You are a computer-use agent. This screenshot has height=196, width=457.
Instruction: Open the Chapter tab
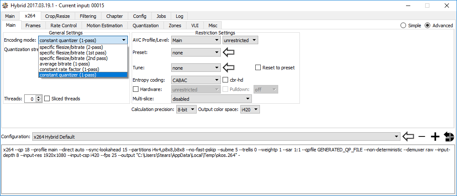coord(115,16)
